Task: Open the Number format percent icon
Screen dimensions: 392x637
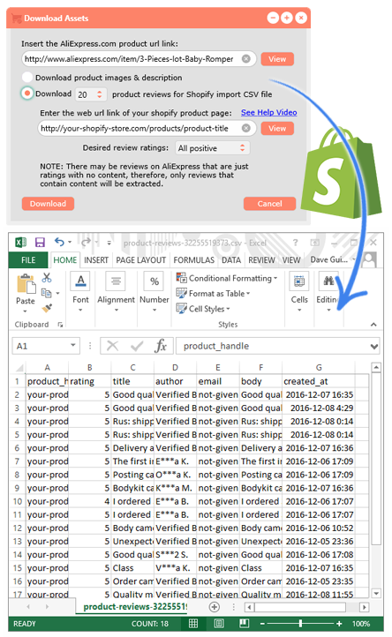Action: [x=155, y=281]
